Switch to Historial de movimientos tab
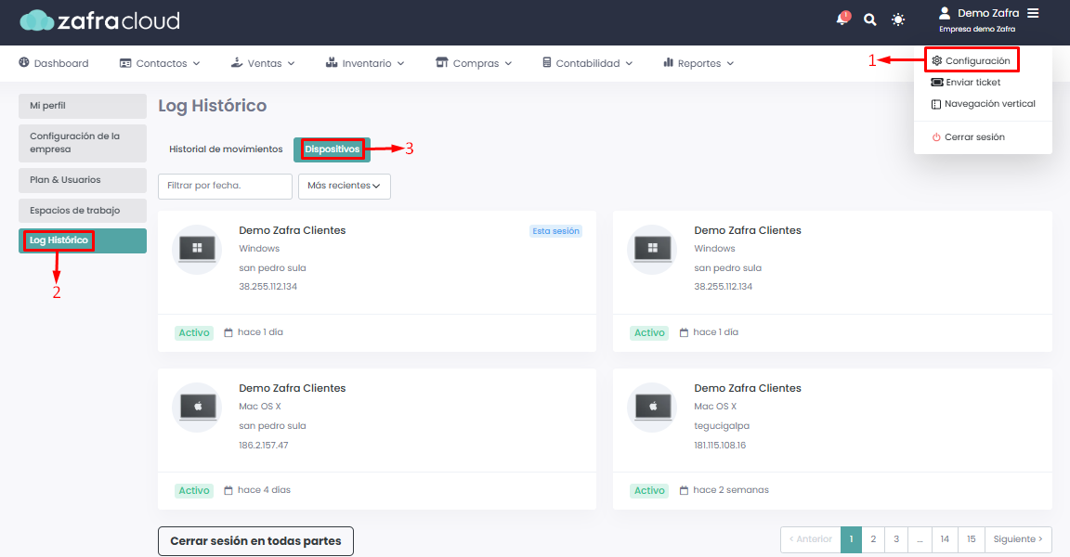Screen dimensions: 1070x557 pos(226,149)
